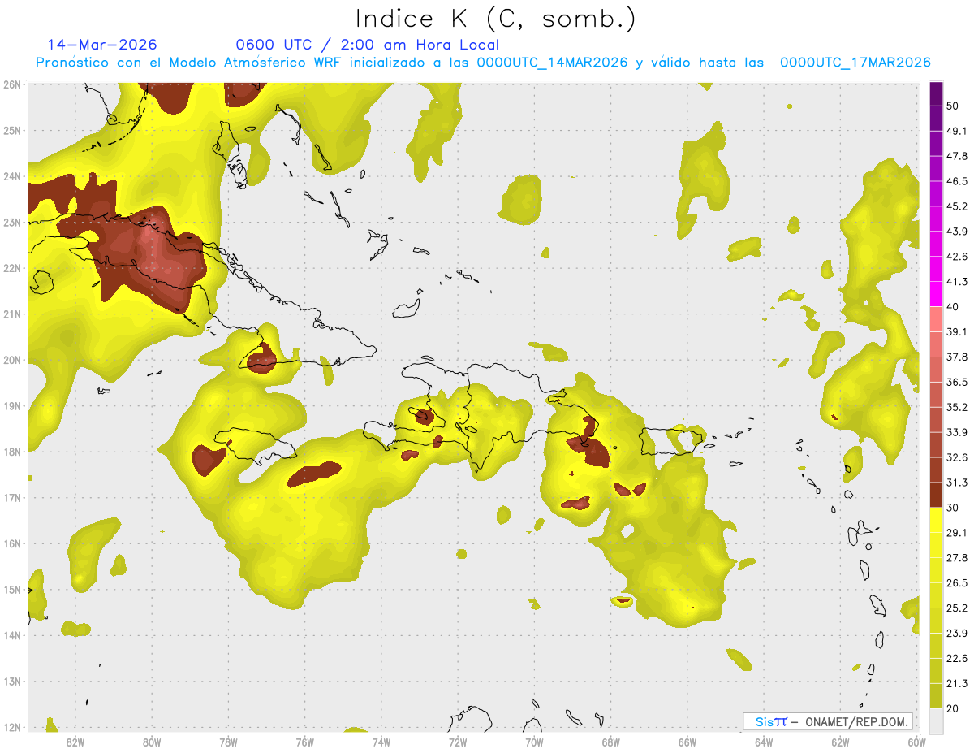Click the "70W" longitude label
974x753 pixels.
[534, 742]
